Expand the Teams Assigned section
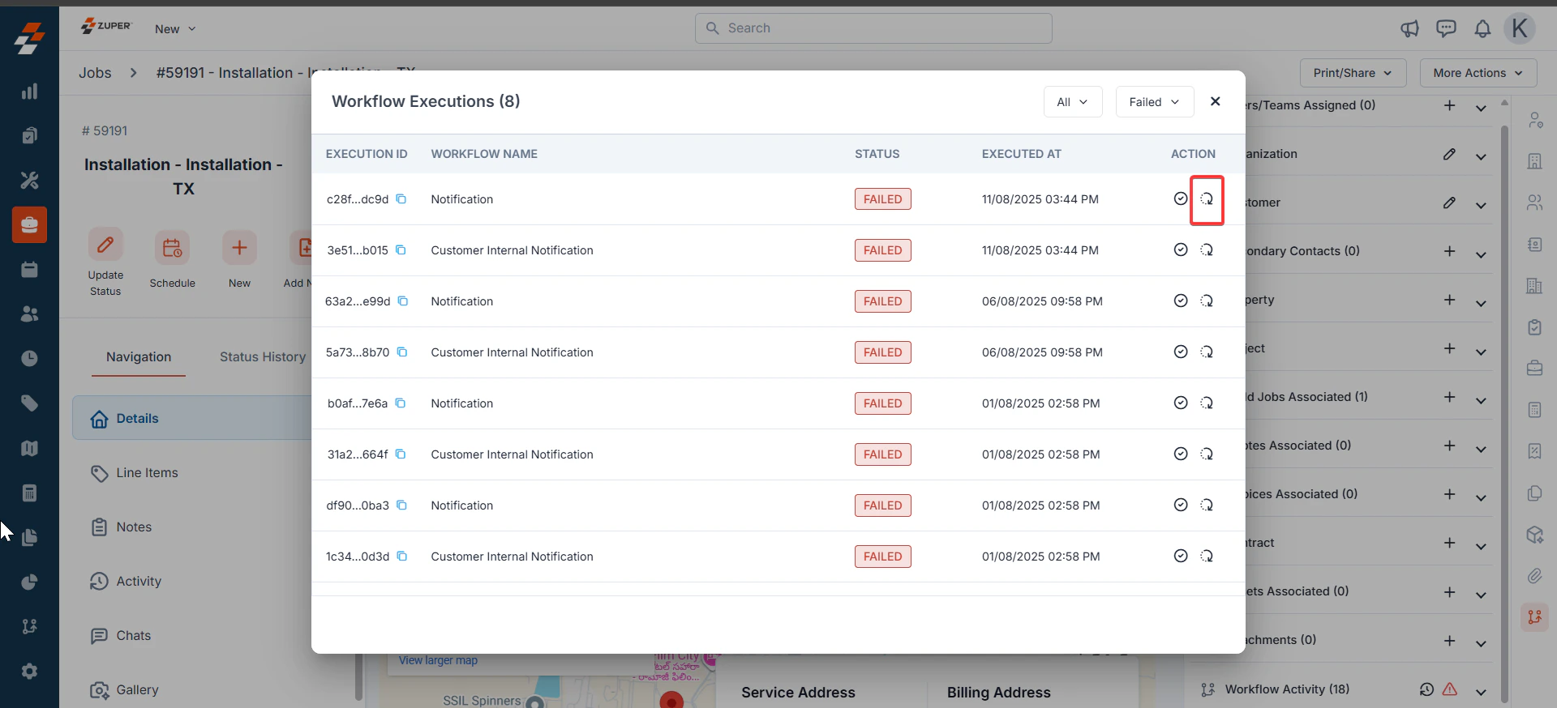 [x=1481, y=108]
